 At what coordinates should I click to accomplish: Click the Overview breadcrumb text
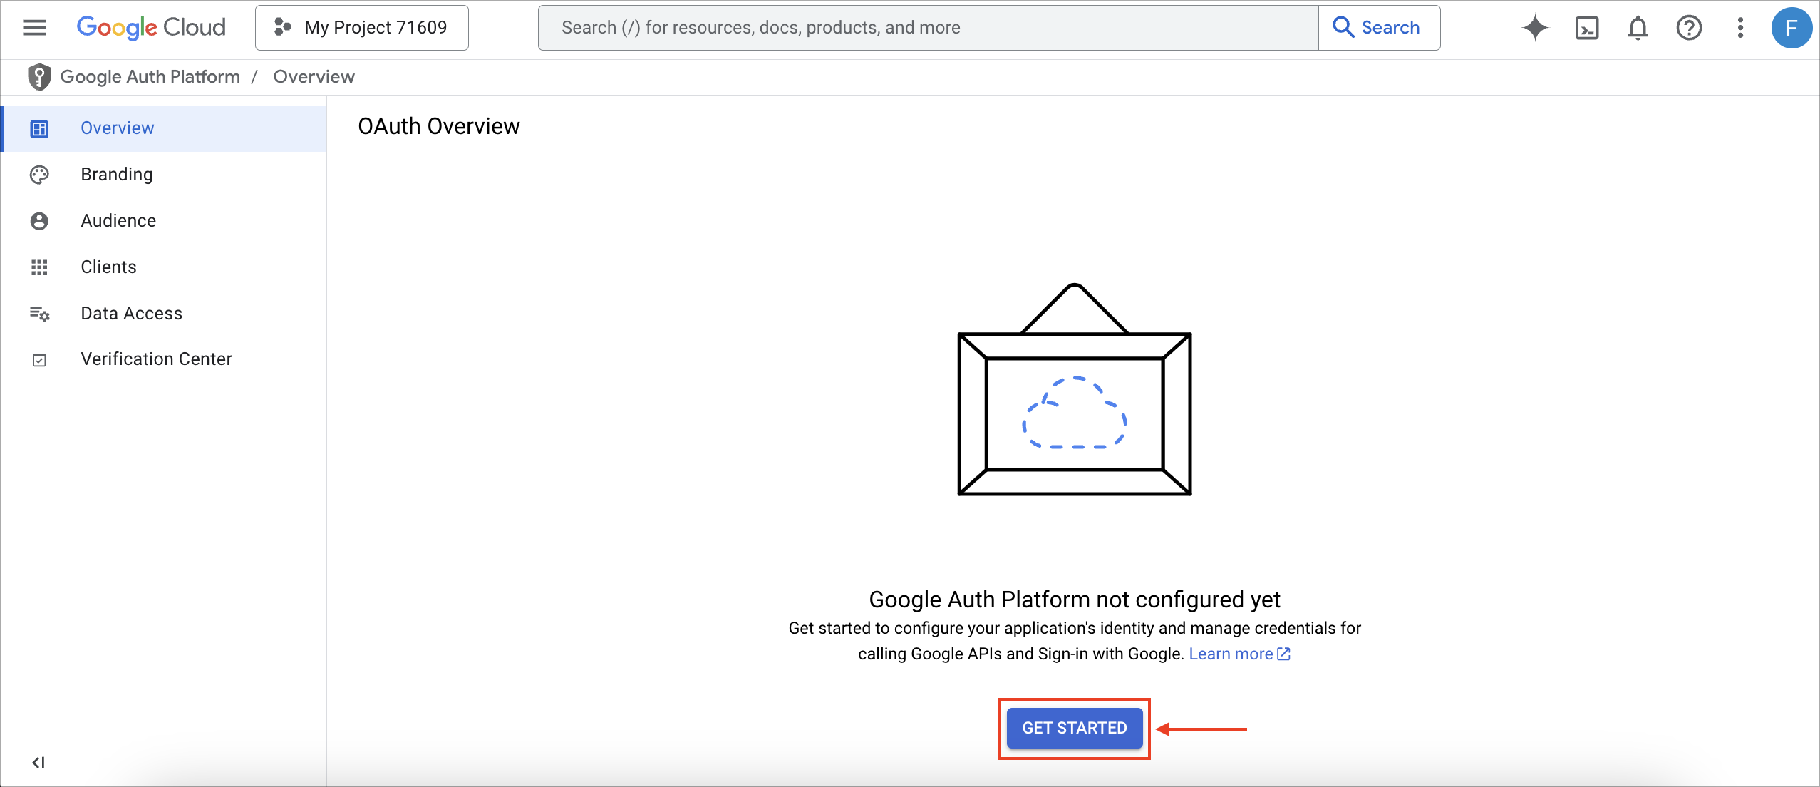coord(314,77)
